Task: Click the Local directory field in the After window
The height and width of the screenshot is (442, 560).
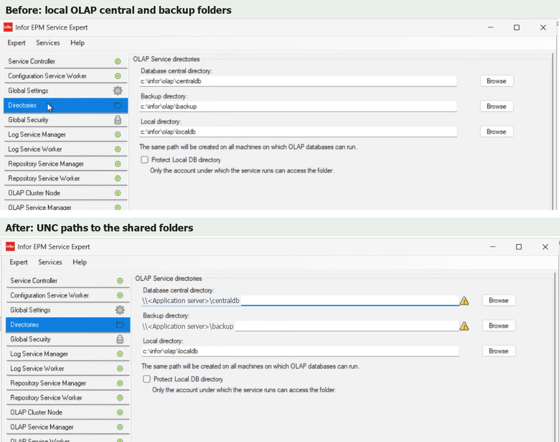Action: [300, 351]
